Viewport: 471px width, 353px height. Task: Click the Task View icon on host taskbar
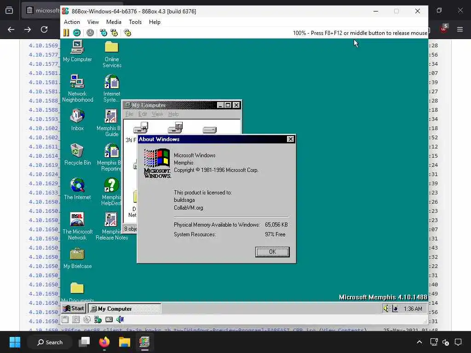(x=84, y=342)
